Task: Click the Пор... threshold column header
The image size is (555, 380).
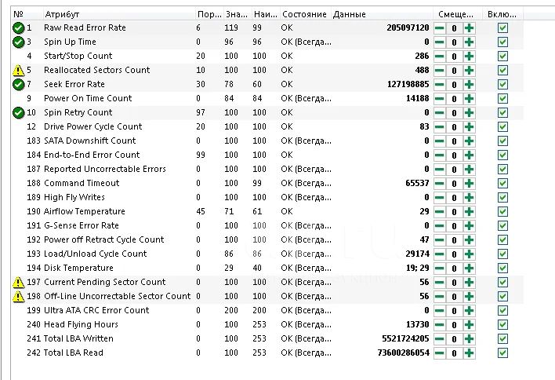Action: click(209, 15)
